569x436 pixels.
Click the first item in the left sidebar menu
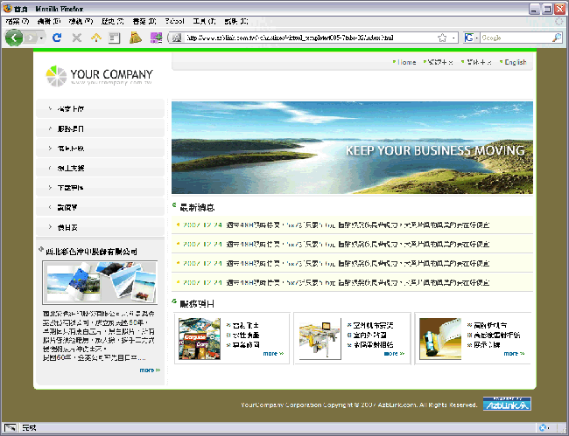coord(99,109)
